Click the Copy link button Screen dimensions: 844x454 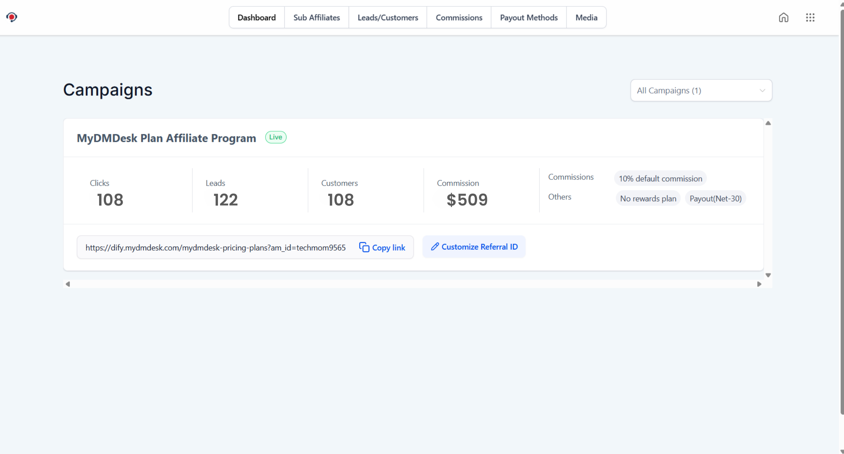coord(382,247)
